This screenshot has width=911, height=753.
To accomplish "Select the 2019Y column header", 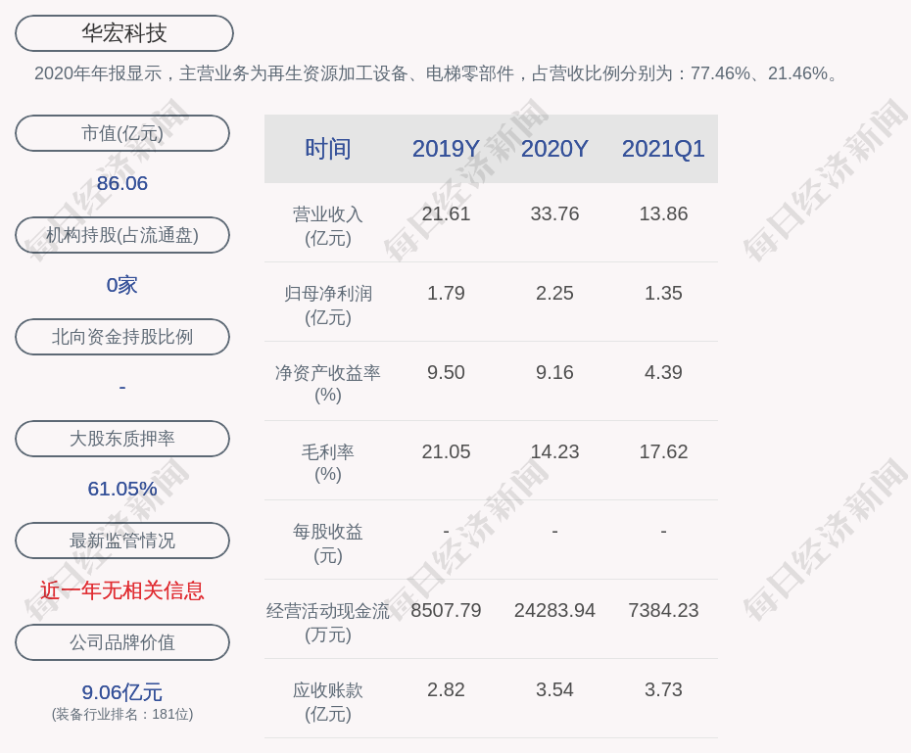I will point(446,149).
